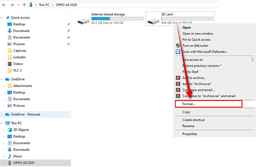
Task: Click the BitLocker shield icon
Action: [x=178, y=46]
